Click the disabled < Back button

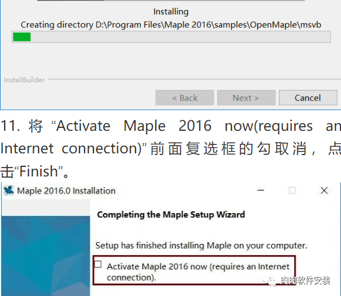[185, 98]
